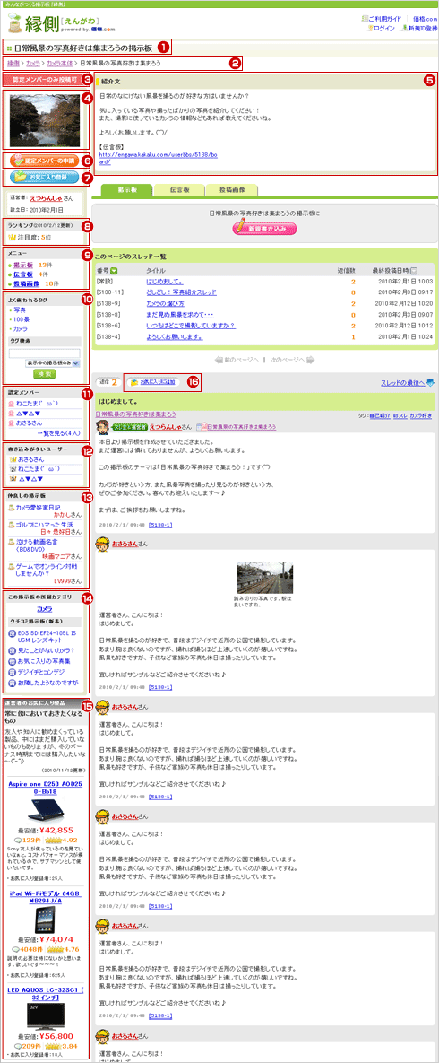Open thread まだ見ぬ風景を求めて
The image size is (439, 1063).
pyautogui.click(x=179, y=315)
